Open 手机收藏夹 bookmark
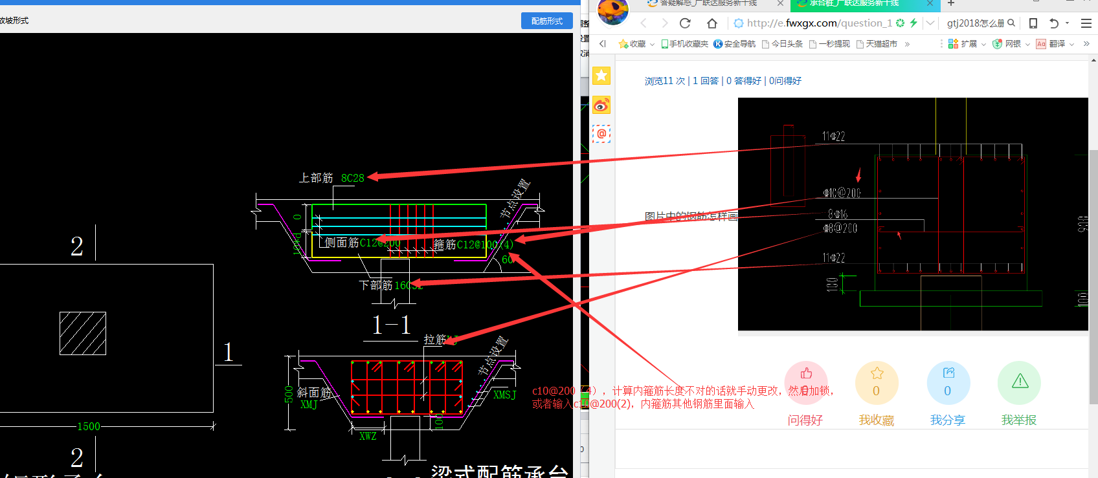Image resolution: width=1098 pixels, height=478 pixels. (684, 44)
